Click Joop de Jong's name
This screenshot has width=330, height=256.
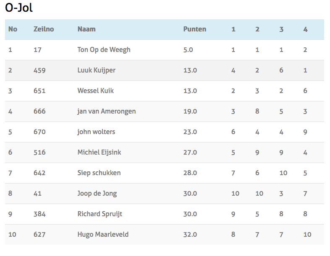click(x=97, y=194)
